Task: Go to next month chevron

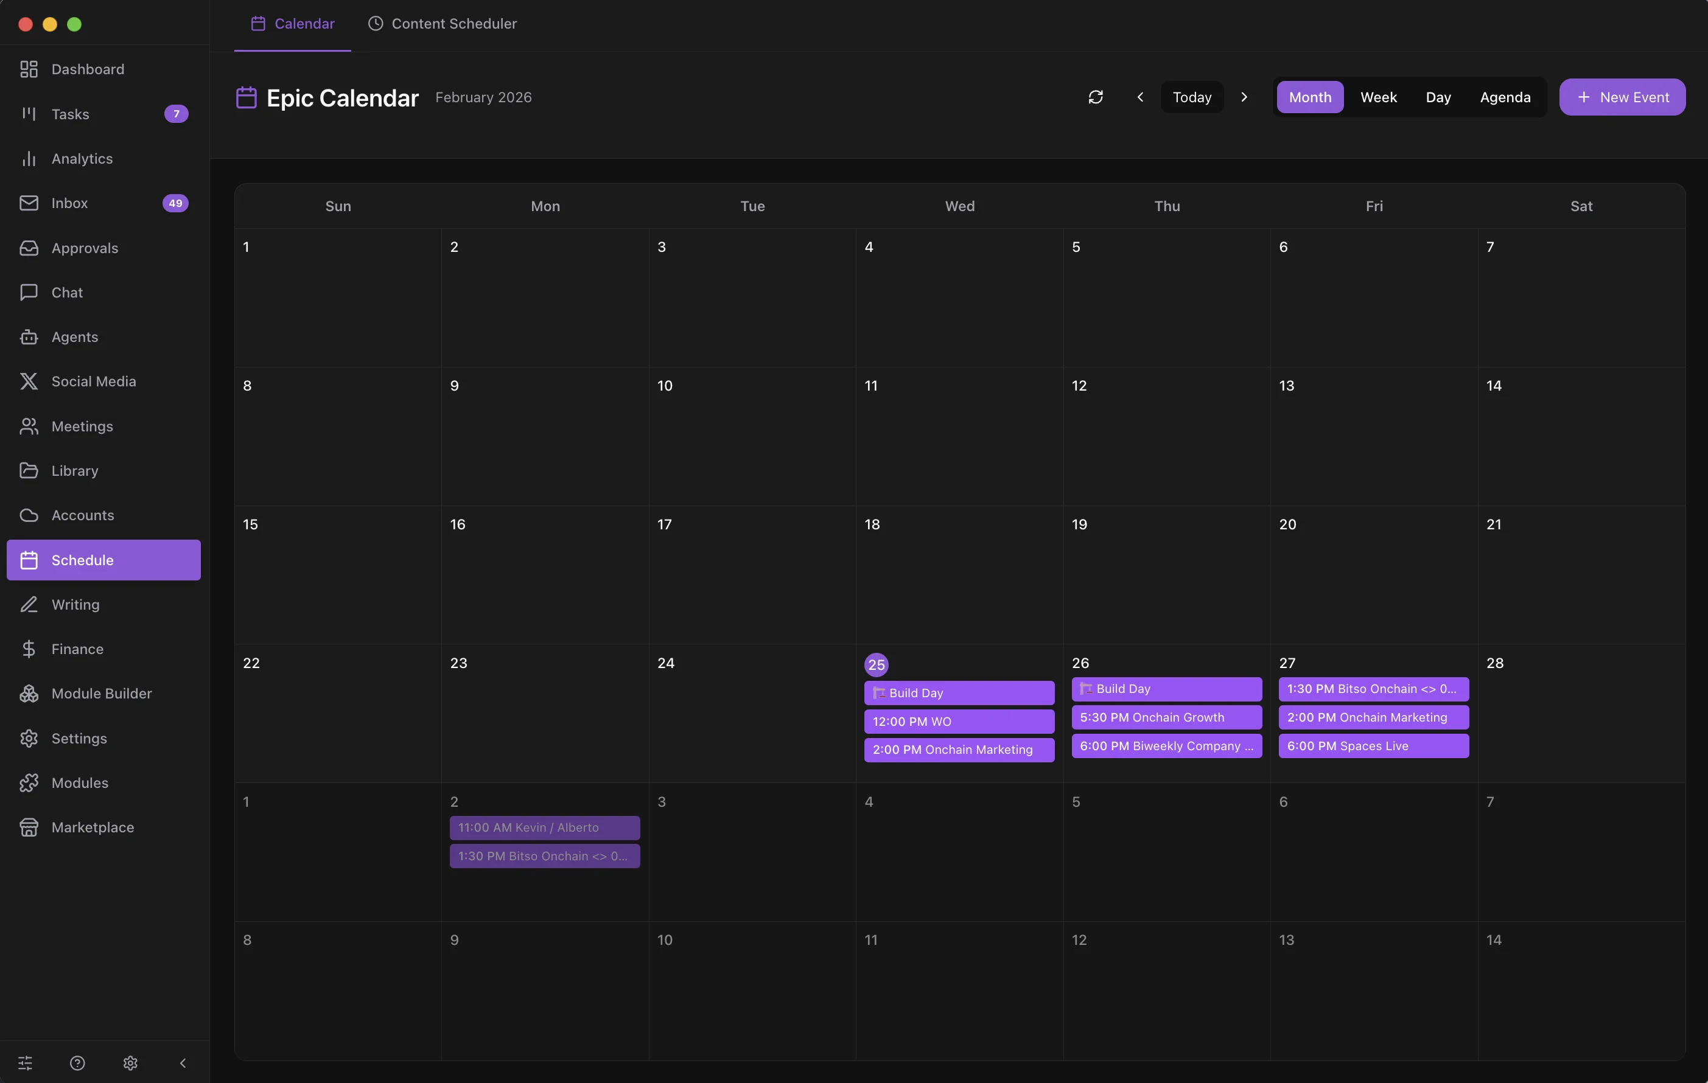Action: click(x=1244, y=97)
